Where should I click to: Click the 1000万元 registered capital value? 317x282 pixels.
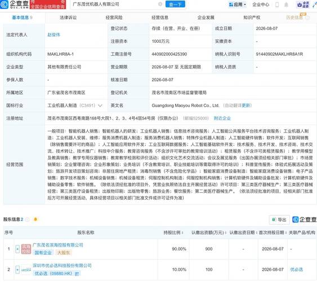[x=160, y=41]
